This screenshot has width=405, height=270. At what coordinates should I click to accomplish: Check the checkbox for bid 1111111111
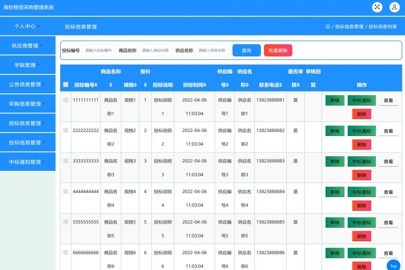point(65,100)
